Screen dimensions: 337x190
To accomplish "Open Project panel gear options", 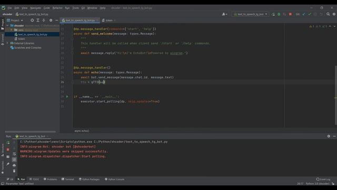I will 51,20.
